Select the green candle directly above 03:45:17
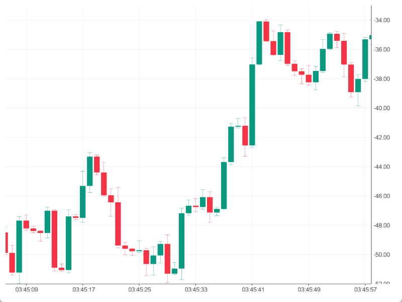This screenshot has height=302, width=402. click(x=82, y=202)
